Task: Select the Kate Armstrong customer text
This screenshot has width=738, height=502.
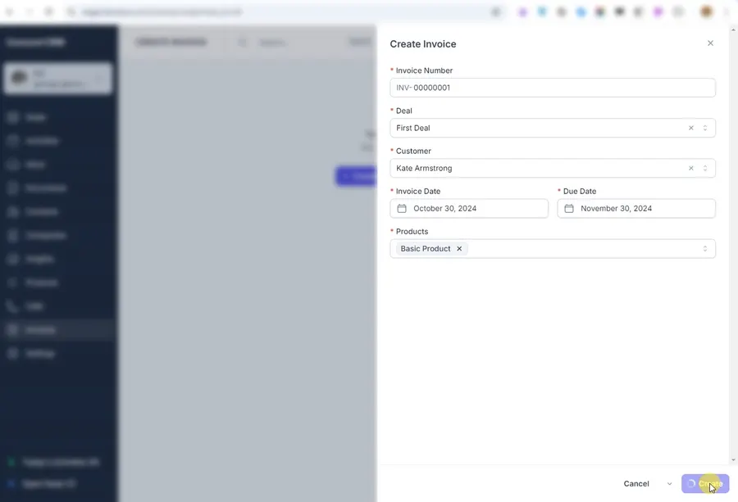Action: 424,168
